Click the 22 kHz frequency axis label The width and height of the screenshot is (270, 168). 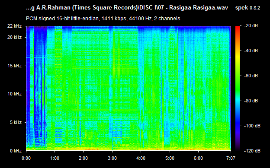tap(14, 26)
